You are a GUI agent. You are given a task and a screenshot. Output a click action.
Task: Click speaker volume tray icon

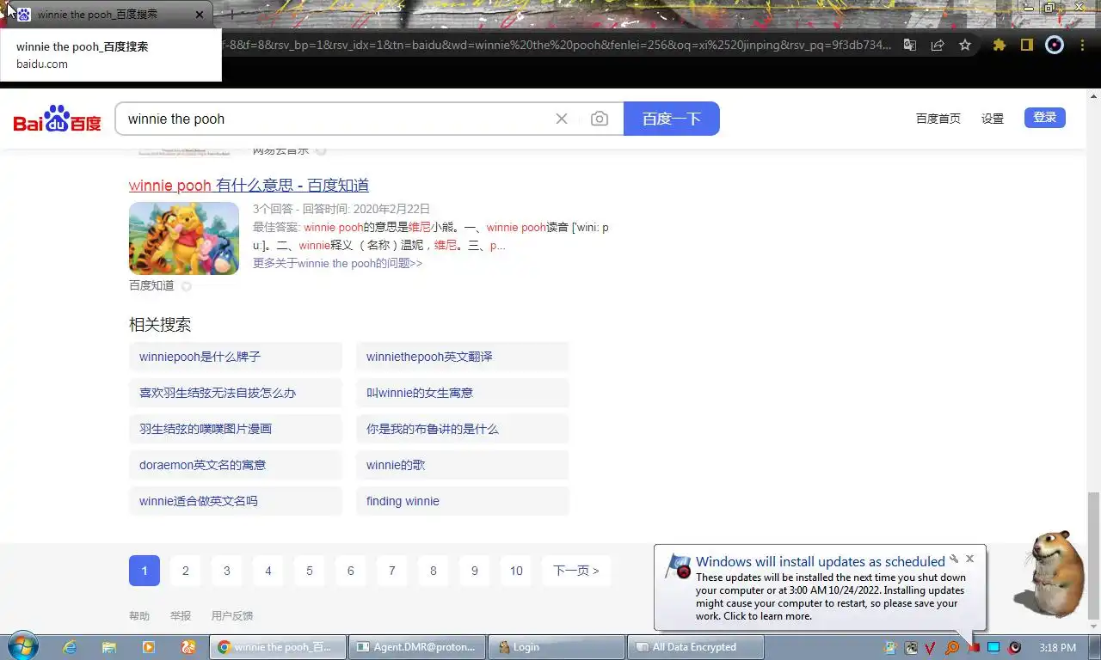[1014, 647]
